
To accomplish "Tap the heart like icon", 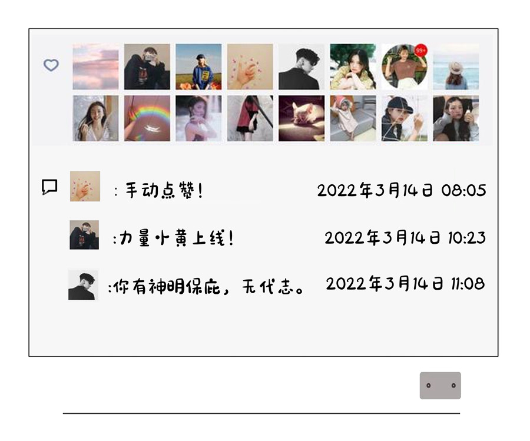I will click(x=51, y=65).
